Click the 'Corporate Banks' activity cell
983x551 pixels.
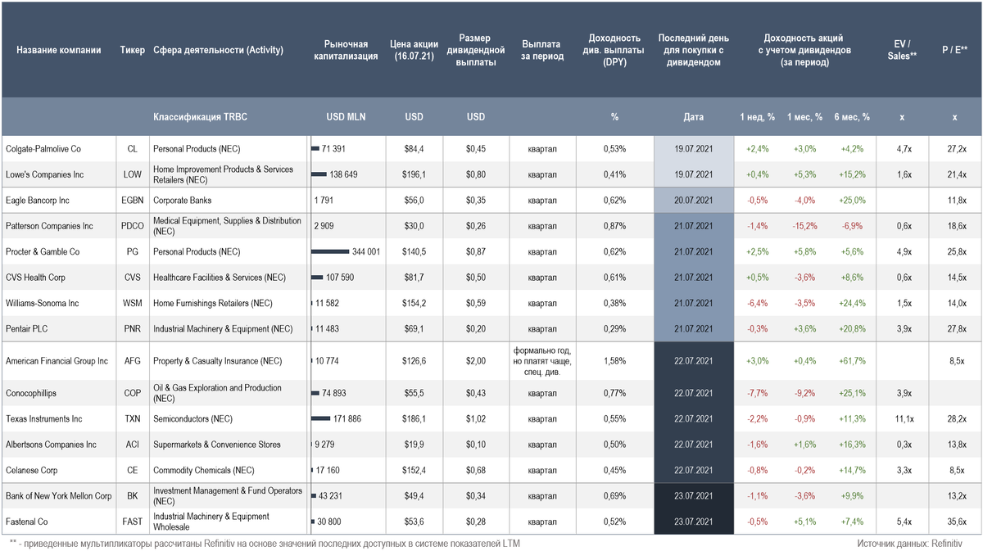tap(183, 200)
